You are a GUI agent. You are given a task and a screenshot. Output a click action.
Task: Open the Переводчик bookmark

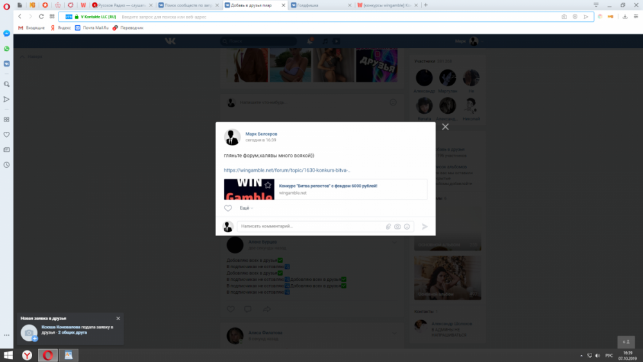coord(128,28)
